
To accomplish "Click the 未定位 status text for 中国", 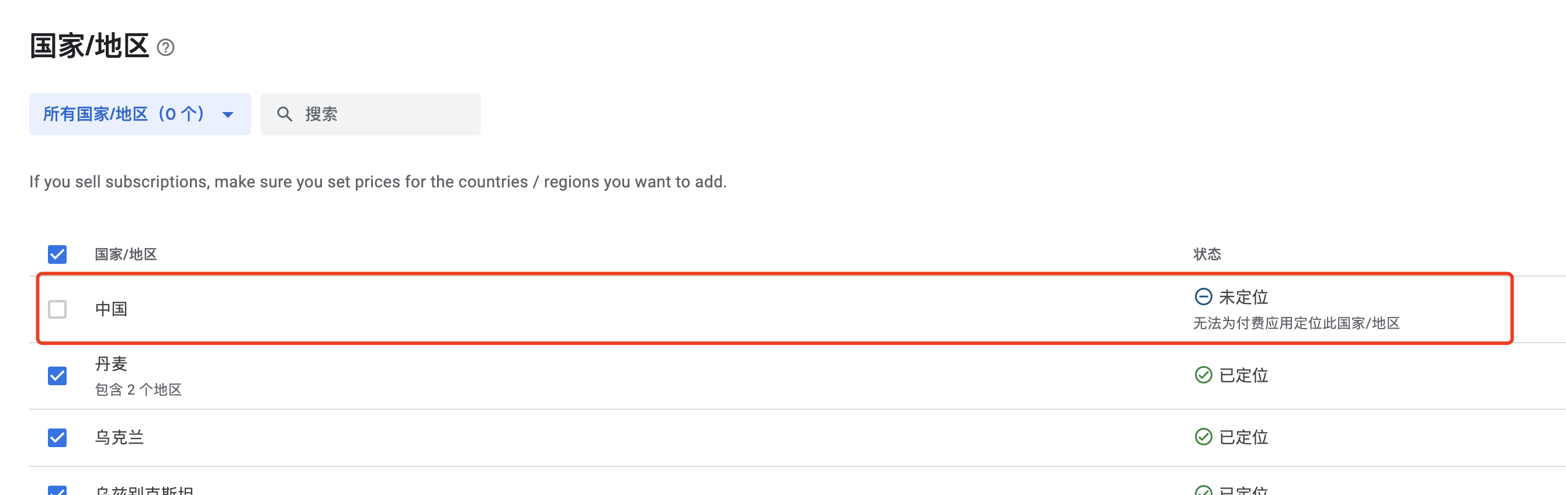I will point(1243,297).
